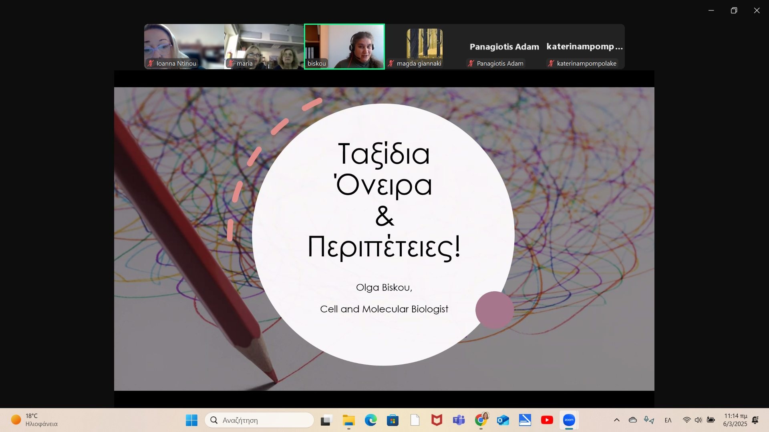Expand the hidden system tray icons chevron
This screenshot has height=432, width=769.
point(617,420)
